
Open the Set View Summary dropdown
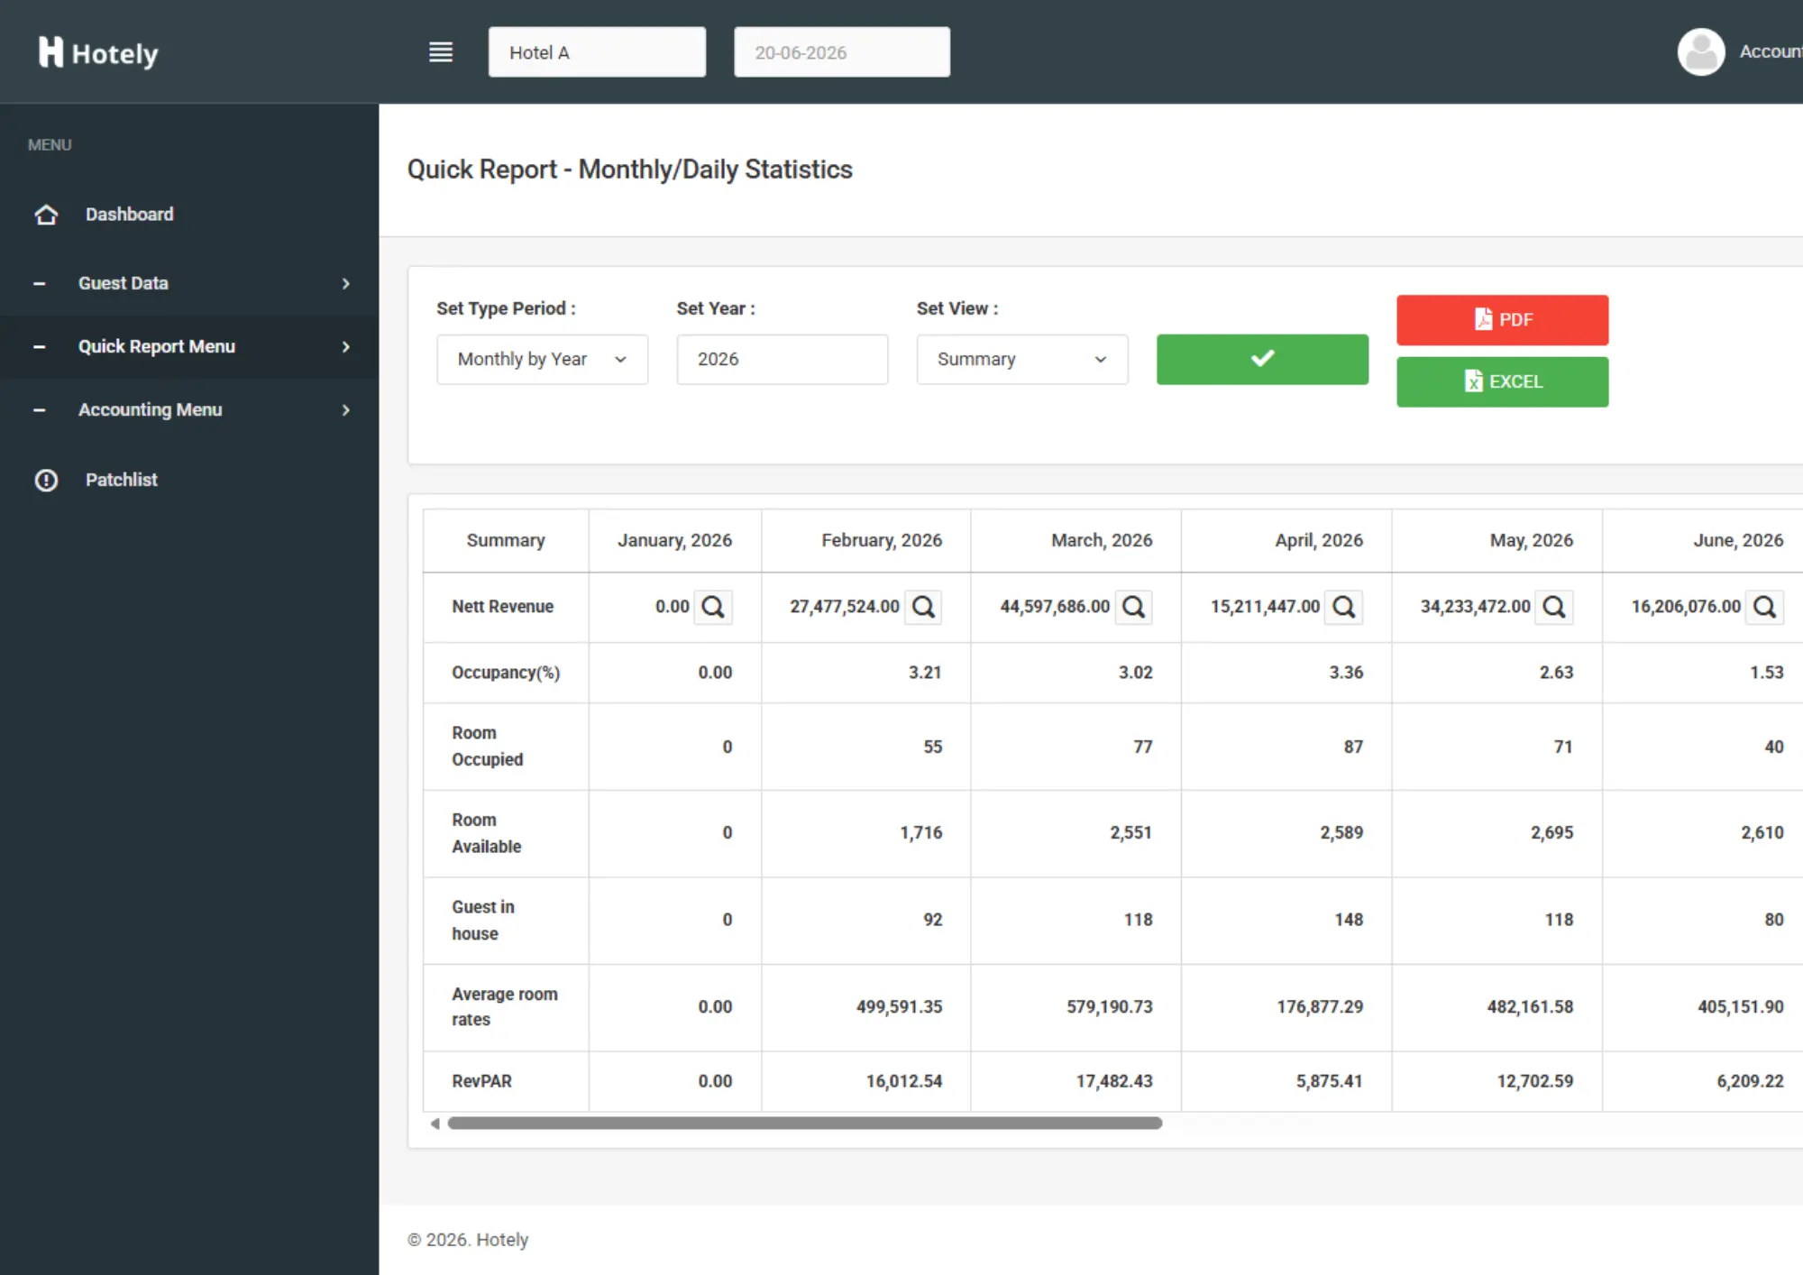[x=1021, y=360]
